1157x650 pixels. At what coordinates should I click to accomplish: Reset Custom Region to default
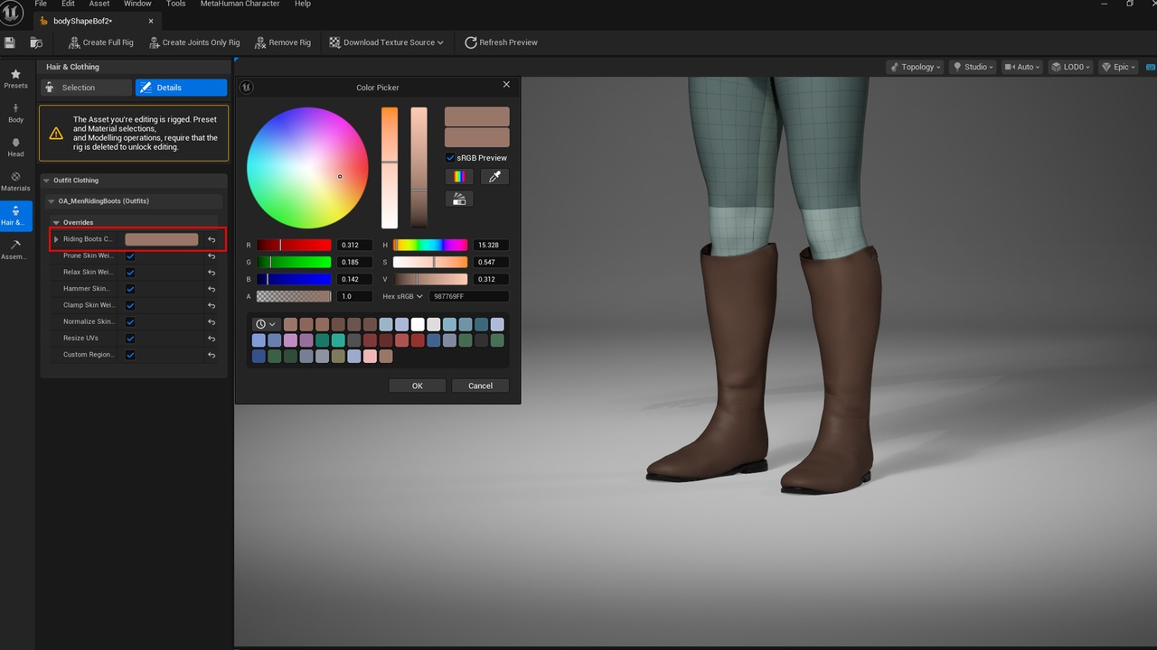coord(212,355)
